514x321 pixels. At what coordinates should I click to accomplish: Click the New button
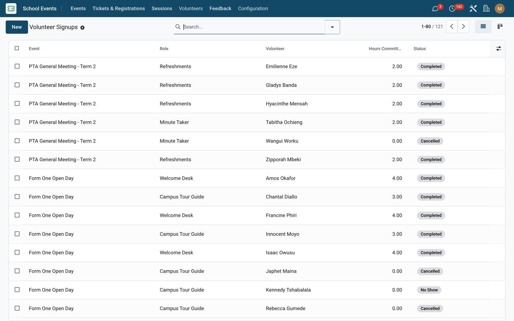pos(17,27)
